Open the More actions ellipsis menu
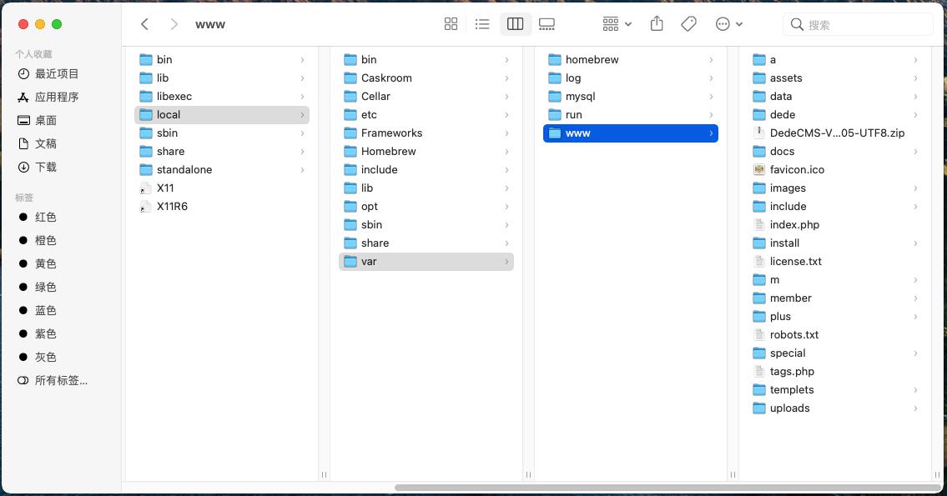This screenshot has height=496, width=947. coord(729,24)
